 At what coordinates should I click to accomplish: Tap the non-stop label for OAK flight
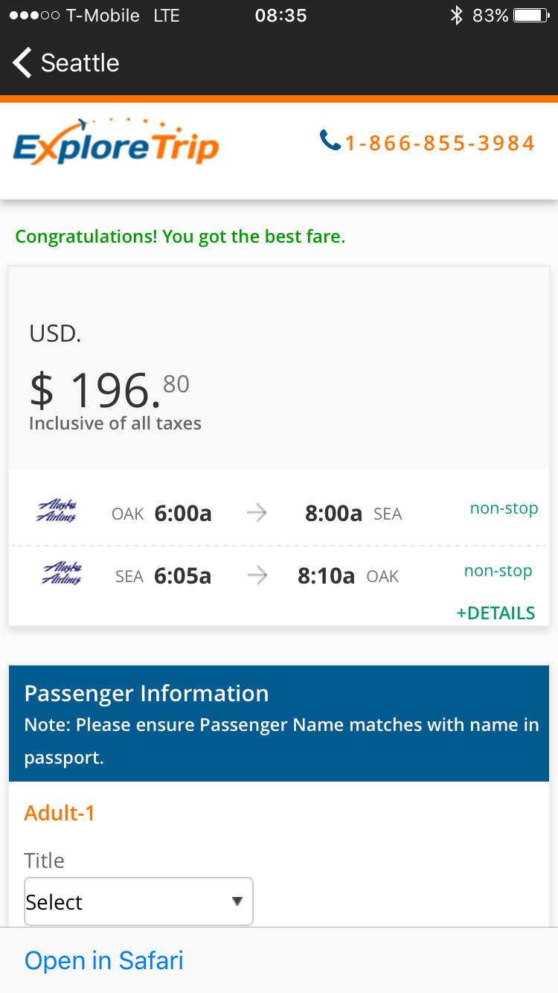pyautogui.click(x=504, y=509)
